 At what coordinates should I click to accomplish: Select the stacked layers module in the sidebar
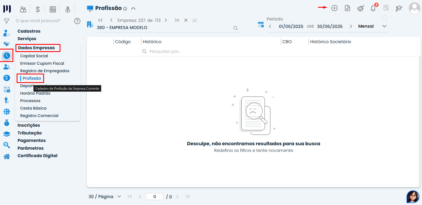[x=7, y=134]
